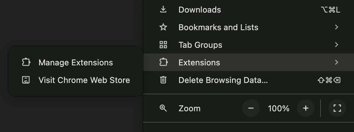Click the Downloads arrow icon

tap(163, 10)
